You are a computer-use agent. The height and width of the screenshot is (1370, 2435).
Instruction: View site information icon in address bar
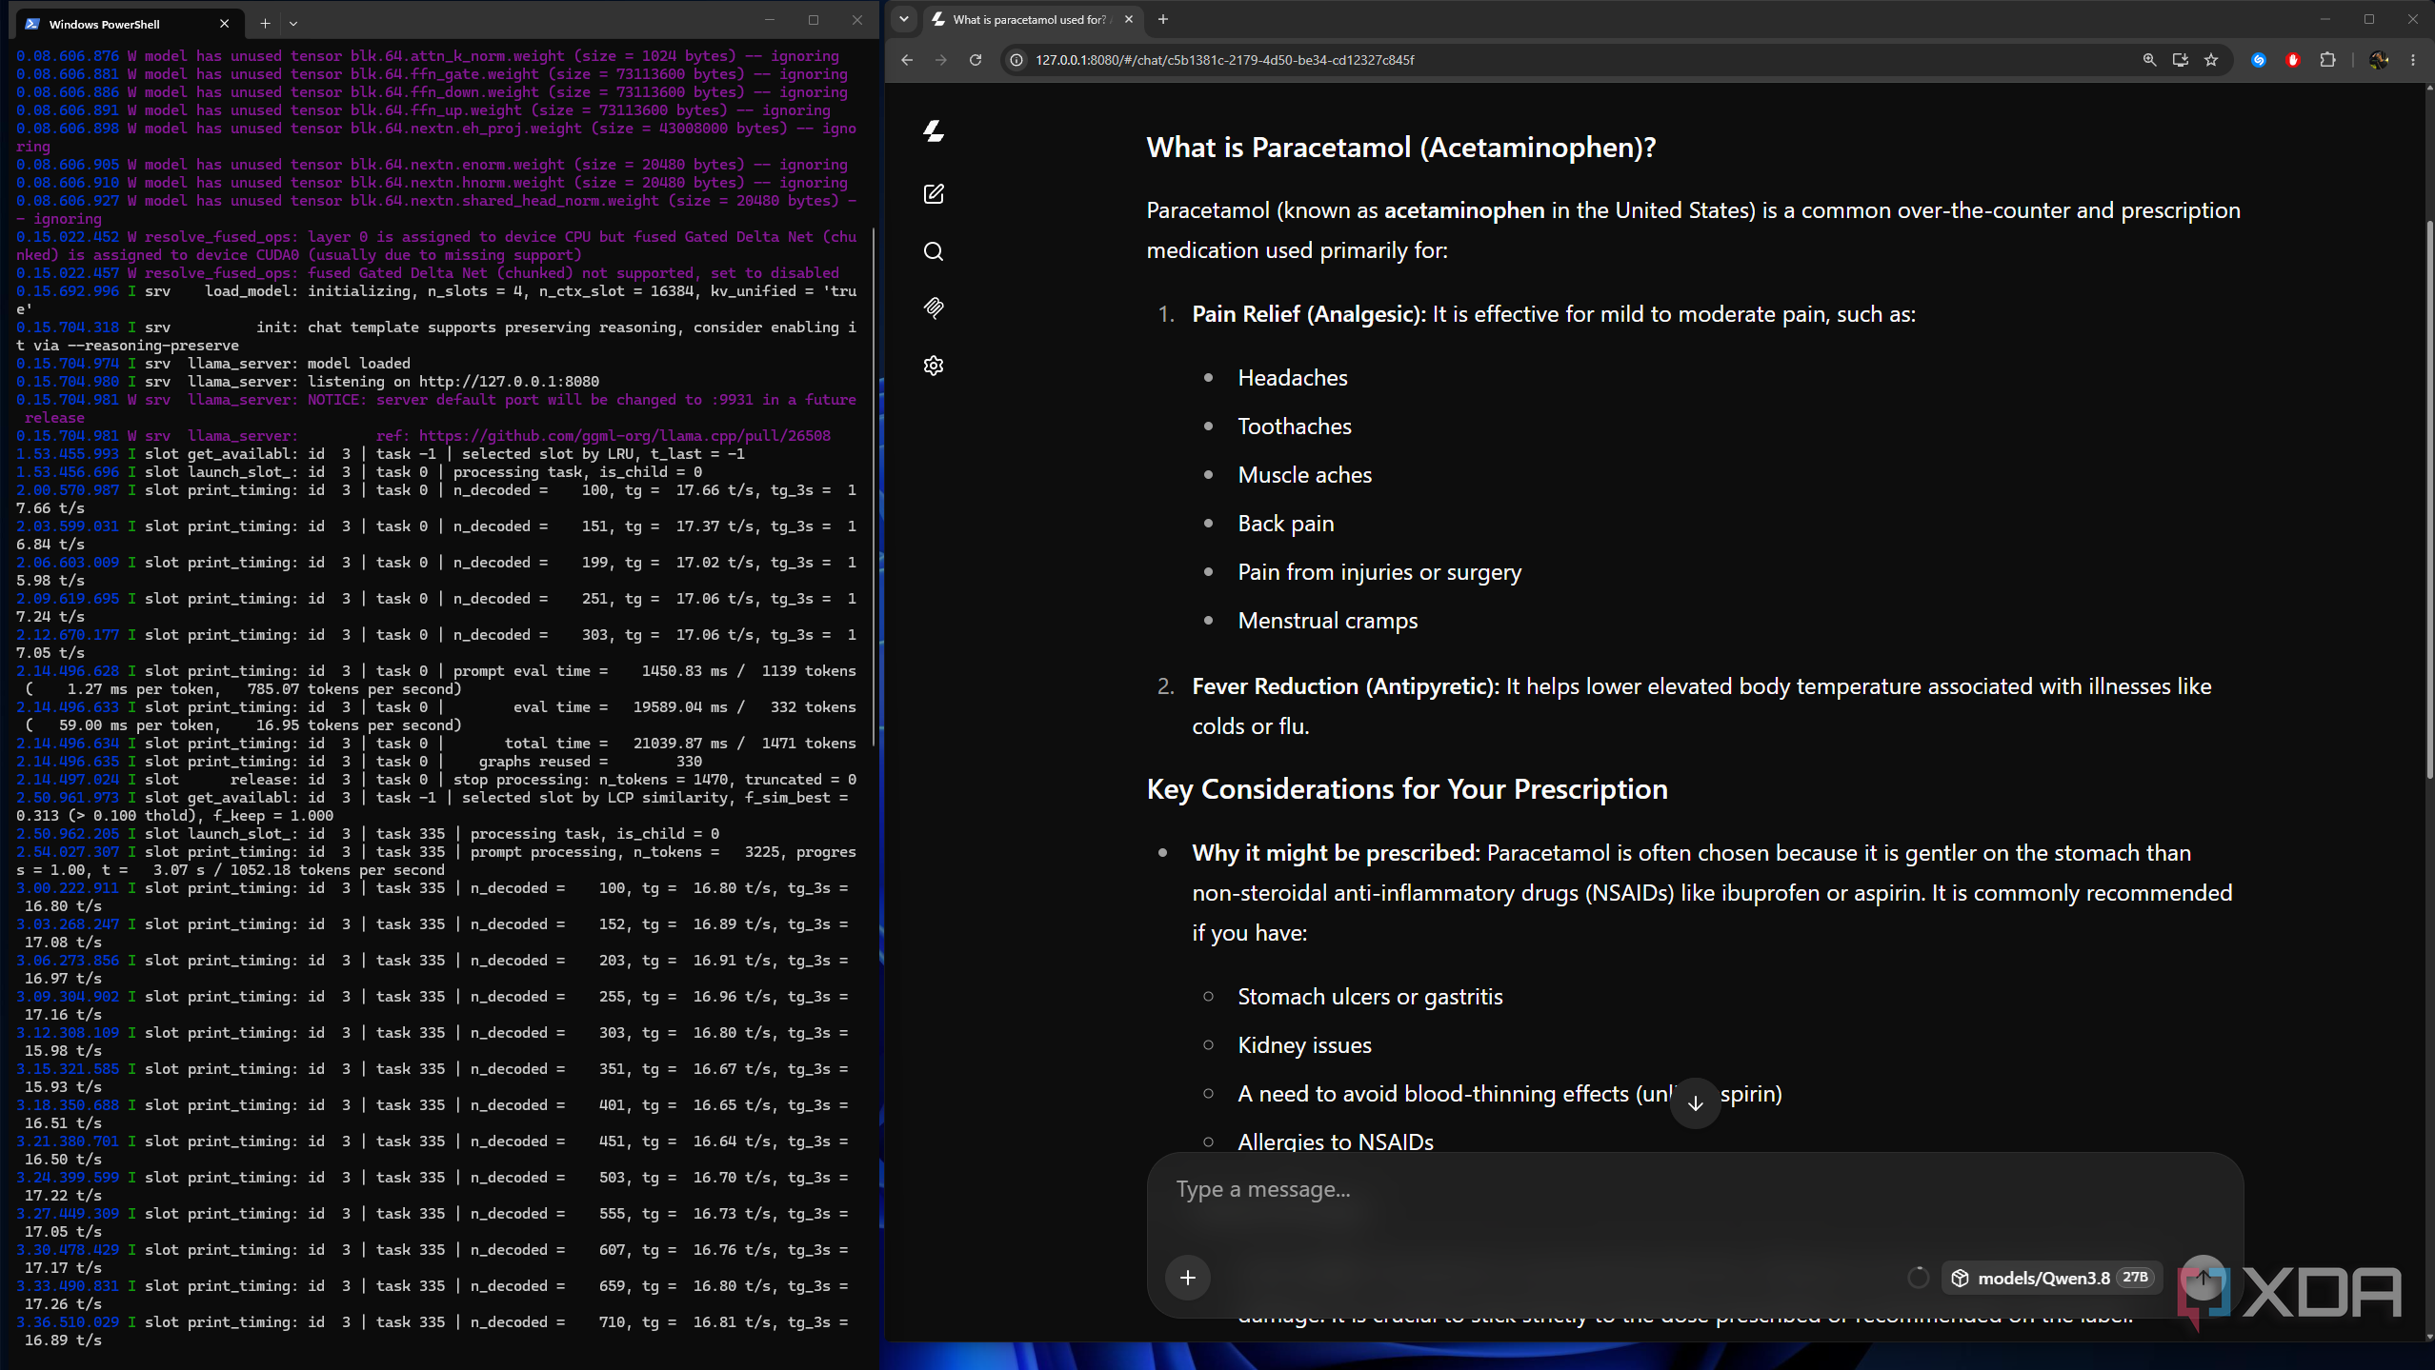click(1016, 60)
